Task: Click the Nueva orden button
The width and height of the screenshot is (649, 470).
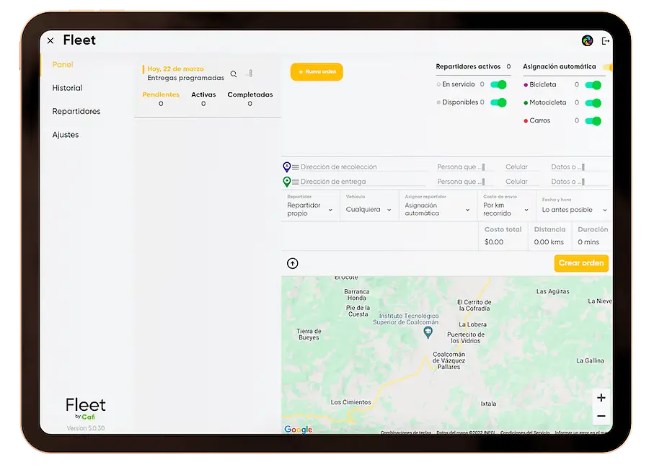Action: 317,71
